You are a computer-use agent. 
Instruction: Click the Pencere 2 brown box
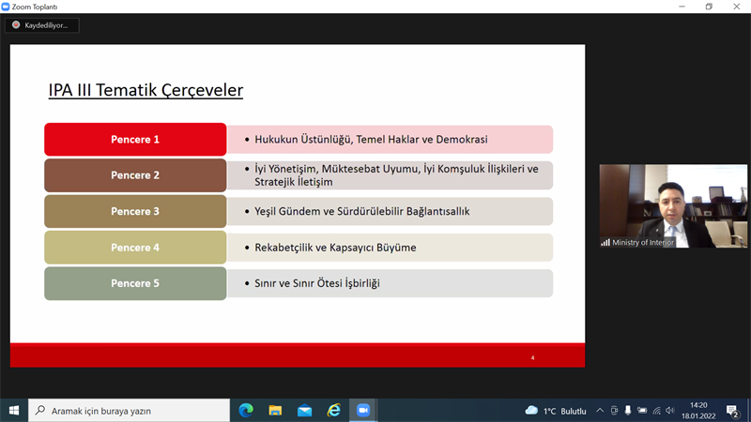135,175
